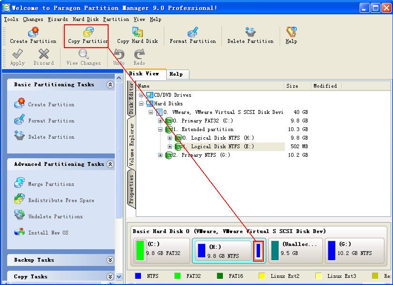The width and height of the screenshot is (393, 285).
Task: Click the task panel scrollbar down arrow
Action: [x=119, y=277]
